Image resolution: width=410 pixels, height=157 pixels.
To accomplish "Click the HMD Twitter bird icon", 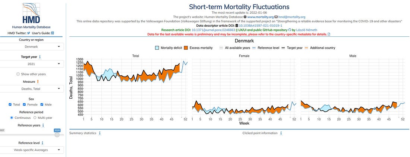I will (29, 33).
